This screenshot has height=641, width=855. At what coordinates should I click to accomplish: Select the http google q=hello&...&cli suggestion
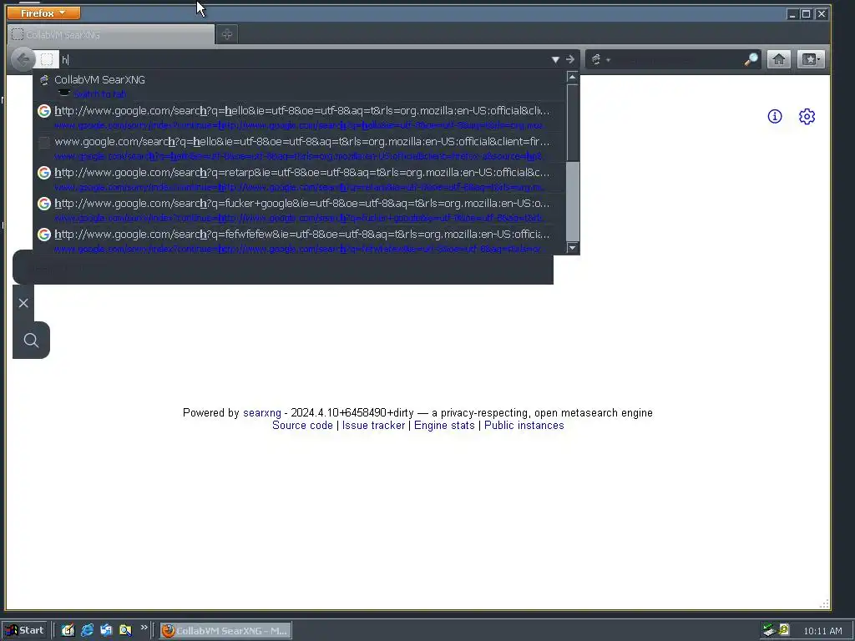[299, 117]
